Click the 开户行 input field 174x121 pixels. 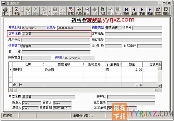click(x=131, y=97)
